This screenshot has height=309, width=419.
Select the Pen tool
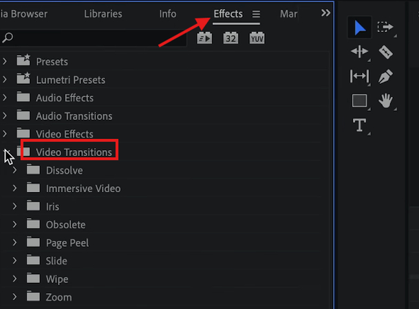(x=385, y=76)
